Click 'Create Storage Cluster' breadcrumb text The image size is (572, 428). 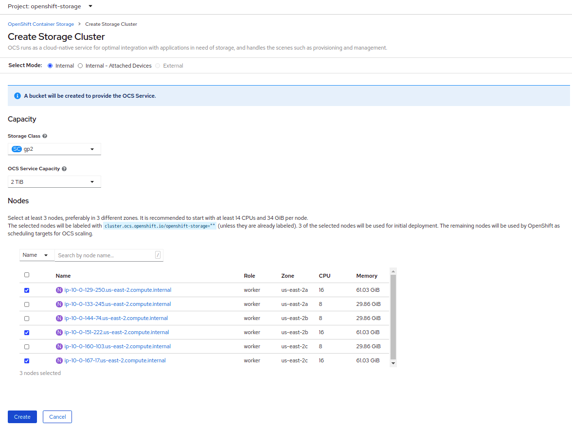(111, 24)
